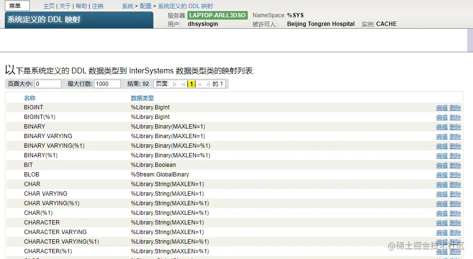Viewport: 473px width, 259px height.
Task: Select page number 1
Action: tap(191, 84)
